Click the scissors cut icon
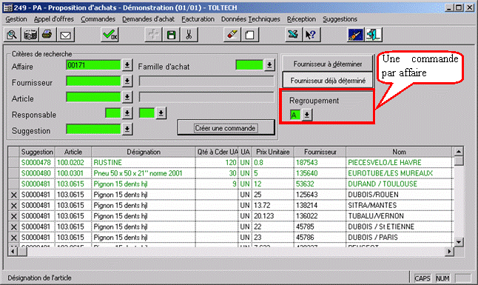This screenshot has width=478, height=285. pyautogui.click(x=189, y=35)
